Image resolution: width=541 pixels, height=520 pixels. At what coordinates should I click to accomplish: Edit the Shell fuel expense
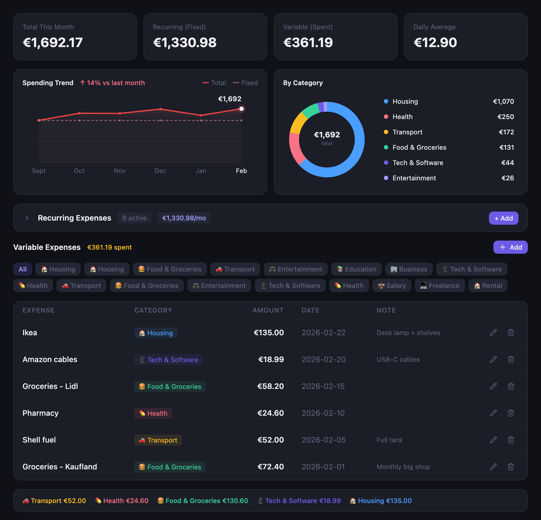pyautogui.click(x=493, y=440)
